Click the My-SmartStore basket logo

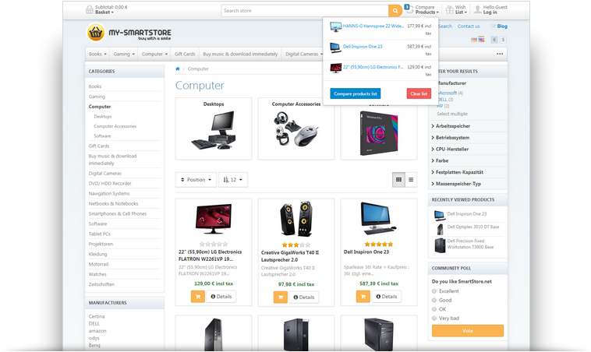96,33
